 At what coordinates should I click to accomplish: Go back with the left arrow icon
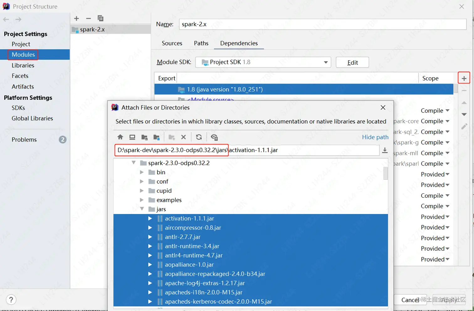coord(6,19)
